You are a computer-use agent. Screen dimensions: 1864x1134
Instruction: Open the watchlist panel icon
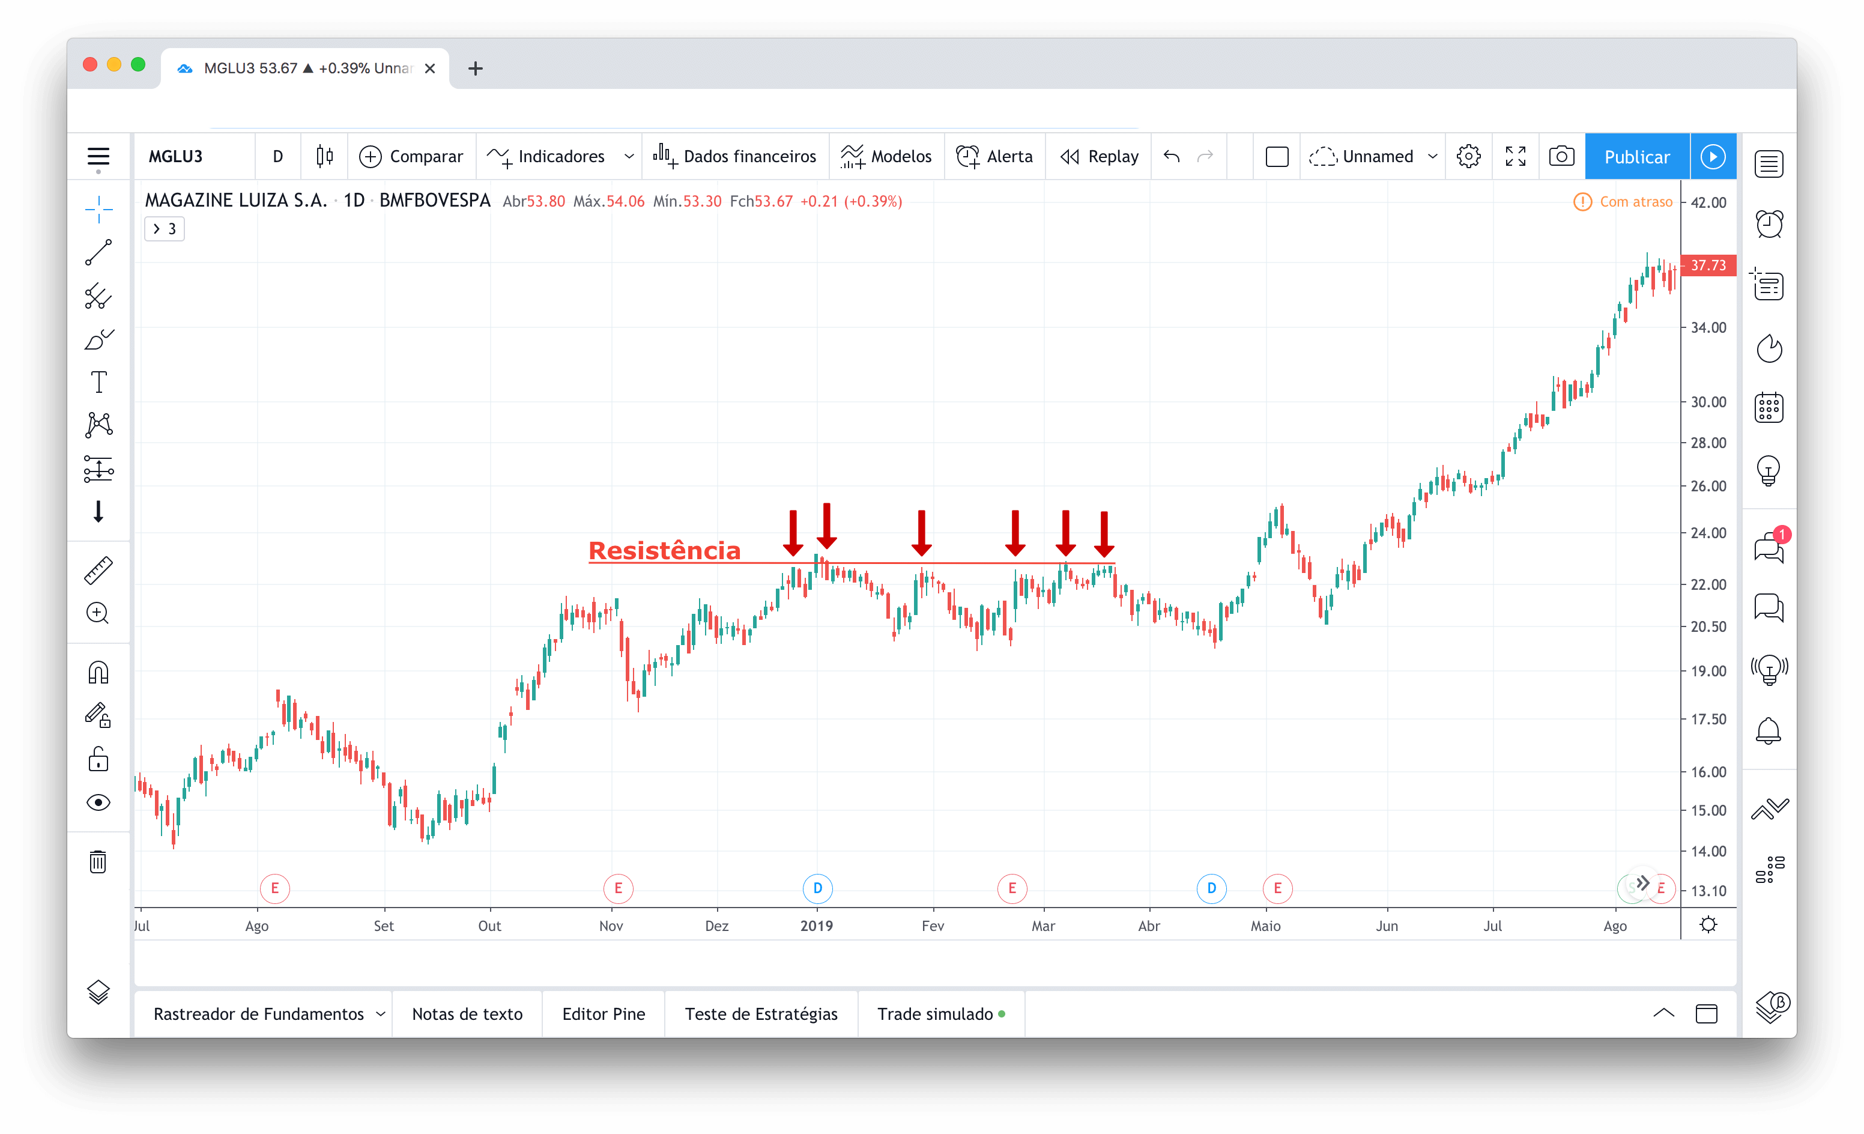pyautogui.click(x=1769, y=163)
